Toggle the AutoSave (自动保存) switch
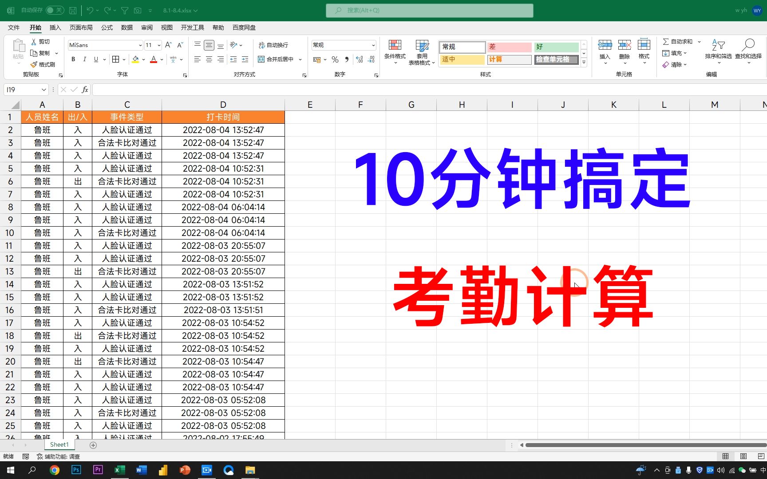 (x=55, y=10)
